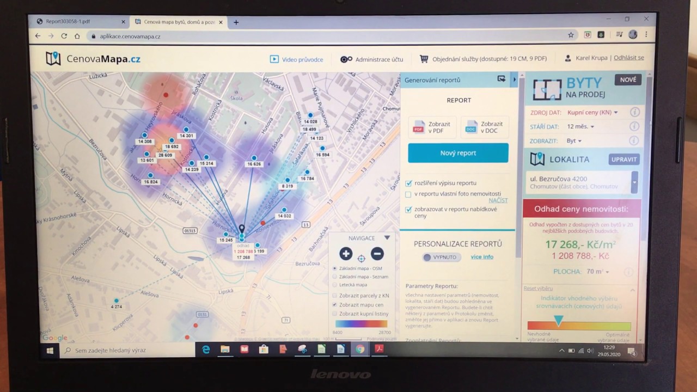Open Stáří dat 12 měs. dropdown

(580, 126)
